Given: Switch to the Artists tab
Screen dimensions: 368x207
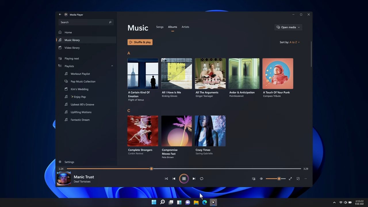Looking at the screenshot, I should [x=185, y=27].
